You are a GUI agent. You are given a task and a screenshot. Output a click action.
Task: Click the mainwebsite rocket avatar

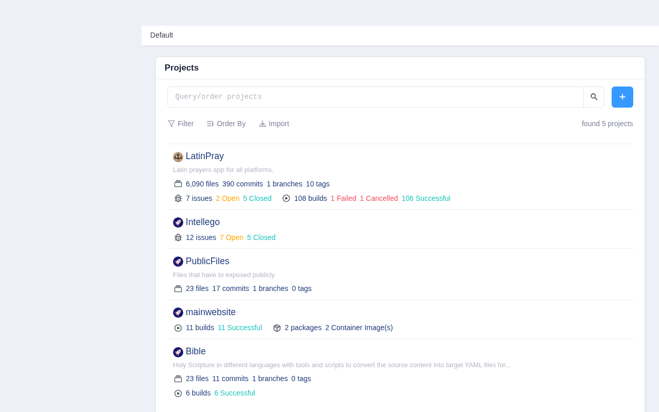[x=178, y=313]
